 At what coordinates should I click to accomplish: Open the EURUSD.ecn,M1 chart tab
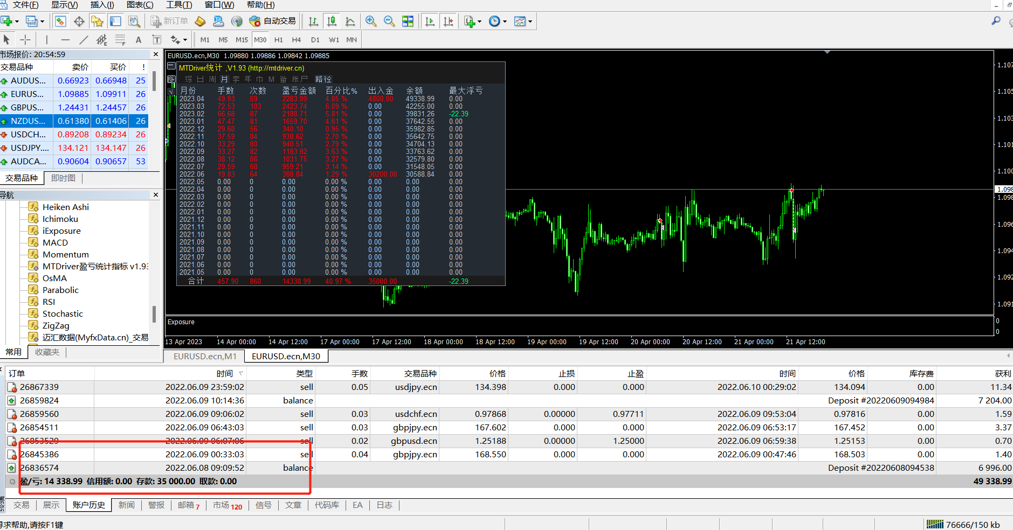click(x=205, y=357)
